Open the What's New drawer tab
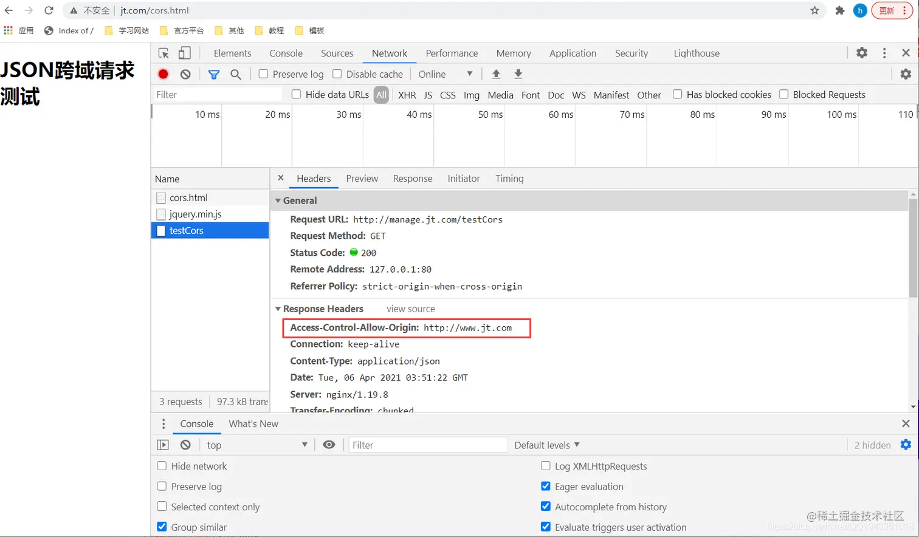 pyautogui.click(x=253, y=423)
